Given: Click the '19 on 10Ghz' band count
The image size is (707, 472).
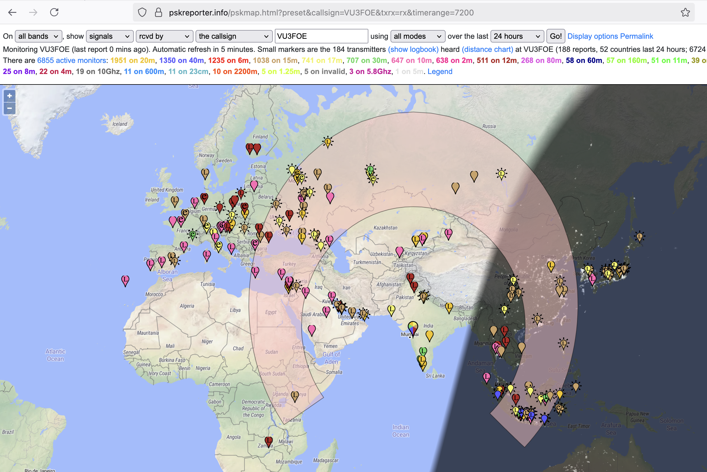Looking at the screenshot, I should pos(98,72).
